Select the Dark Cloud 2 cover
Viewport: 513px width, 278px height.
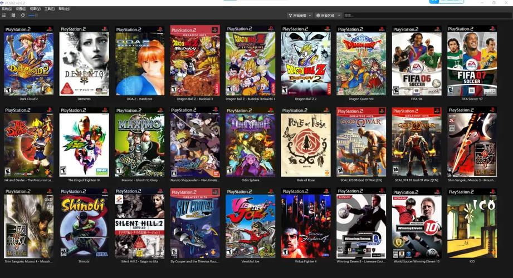[29, 60]
